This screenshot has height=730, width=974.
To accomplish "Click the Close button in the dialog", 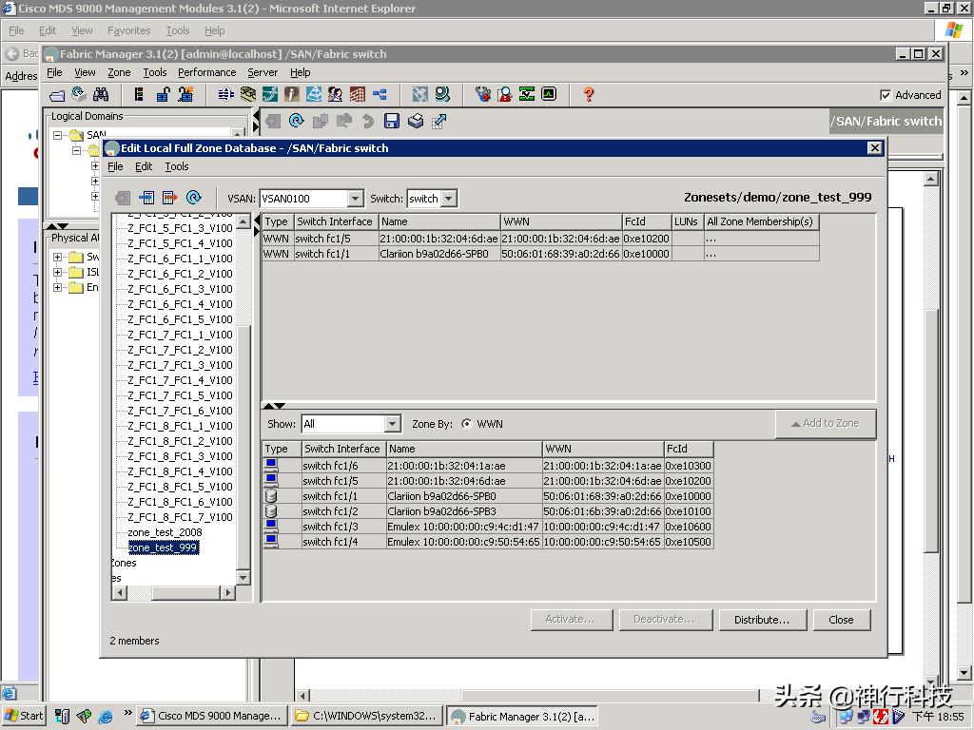I will tap(841, 620).
